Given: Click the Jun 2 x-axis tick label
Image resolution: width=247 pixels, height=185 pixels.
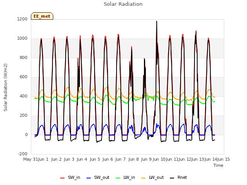Looking at the screenshot, I should pyautogui.click(x=56, y=159).
